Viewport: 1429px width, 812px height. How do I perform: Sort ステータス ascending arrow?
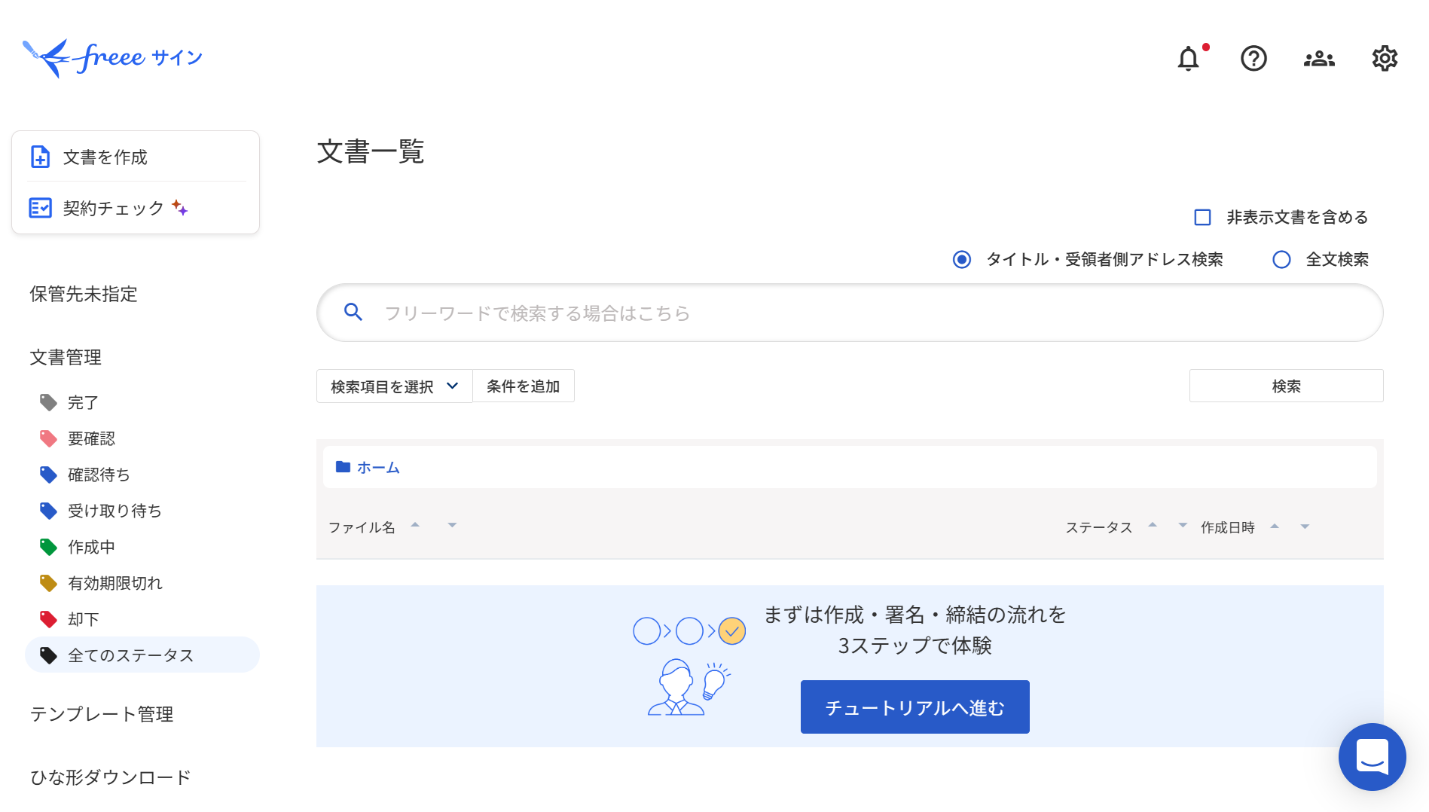click(x=1153, y=524)
